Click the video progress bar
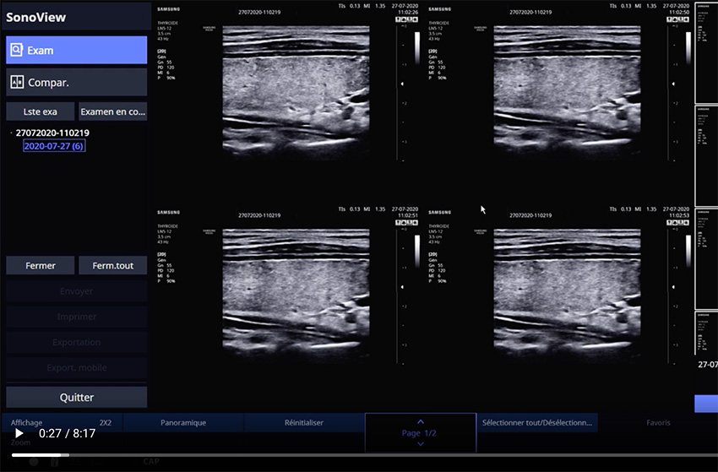 [365, 454]
